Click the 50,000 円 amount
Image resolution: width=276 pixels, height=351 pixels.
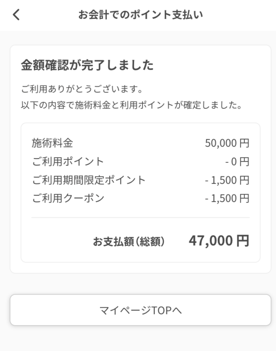[x=227, y=143]
